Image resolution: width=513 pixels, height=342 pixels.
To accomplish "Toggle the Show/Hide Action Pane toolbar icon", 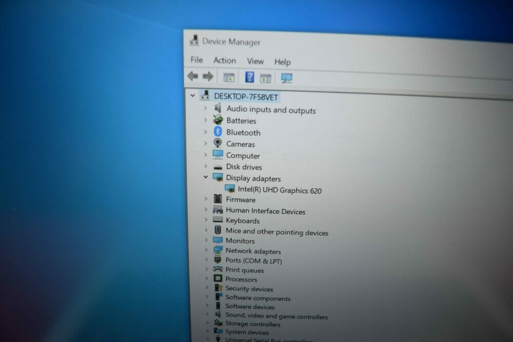I will (265, 78).
